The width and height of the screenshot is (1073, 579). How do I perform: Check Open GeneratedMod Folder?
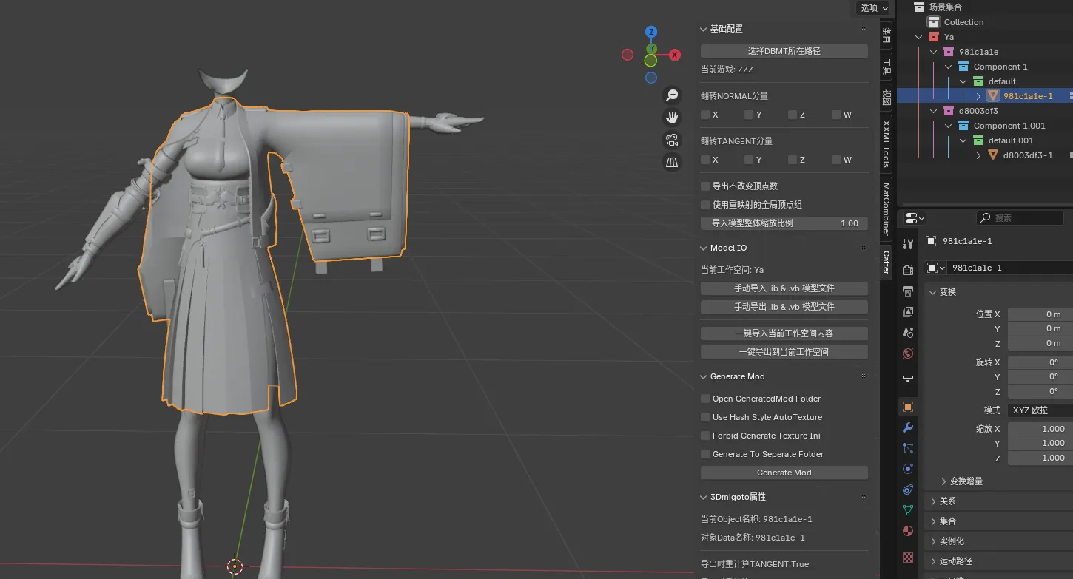coord(705,399)
